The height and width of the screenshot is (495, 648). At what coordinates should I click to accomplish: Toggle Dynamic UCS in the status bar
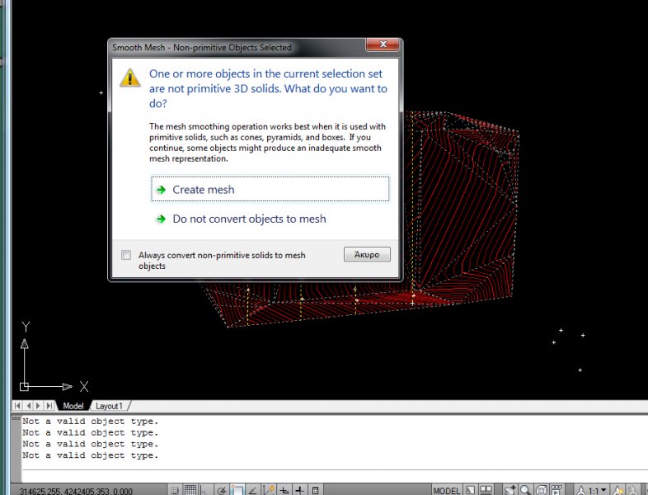coord(269,490)
